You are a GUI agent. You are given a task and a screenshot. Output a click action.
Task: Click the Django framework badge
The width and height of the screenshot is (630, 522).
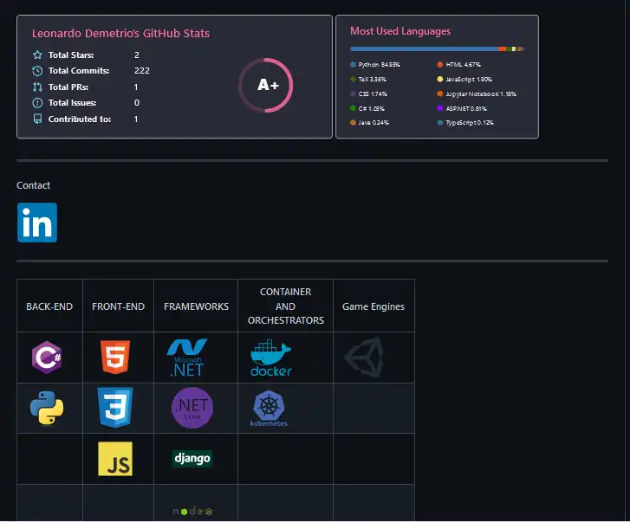(x=192, y=458)
